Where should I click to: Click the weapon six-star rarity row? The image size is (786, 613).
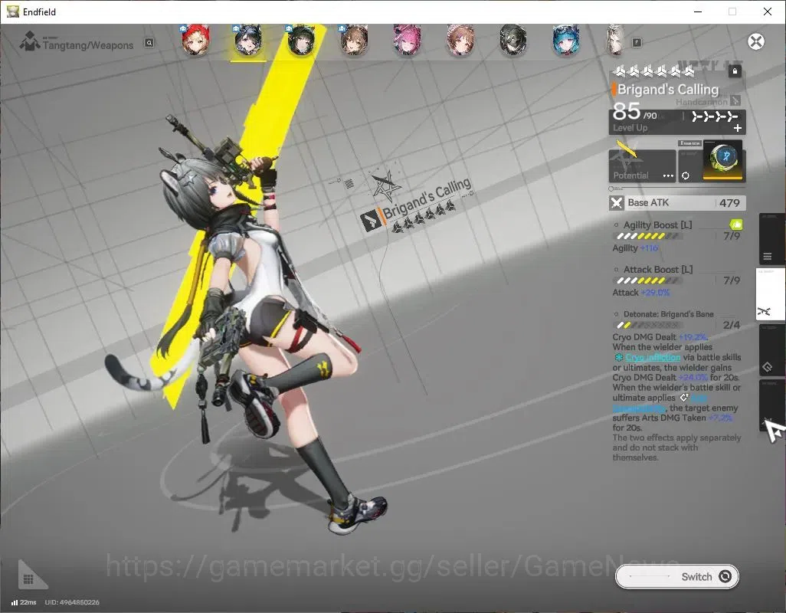tap(654, 72)
